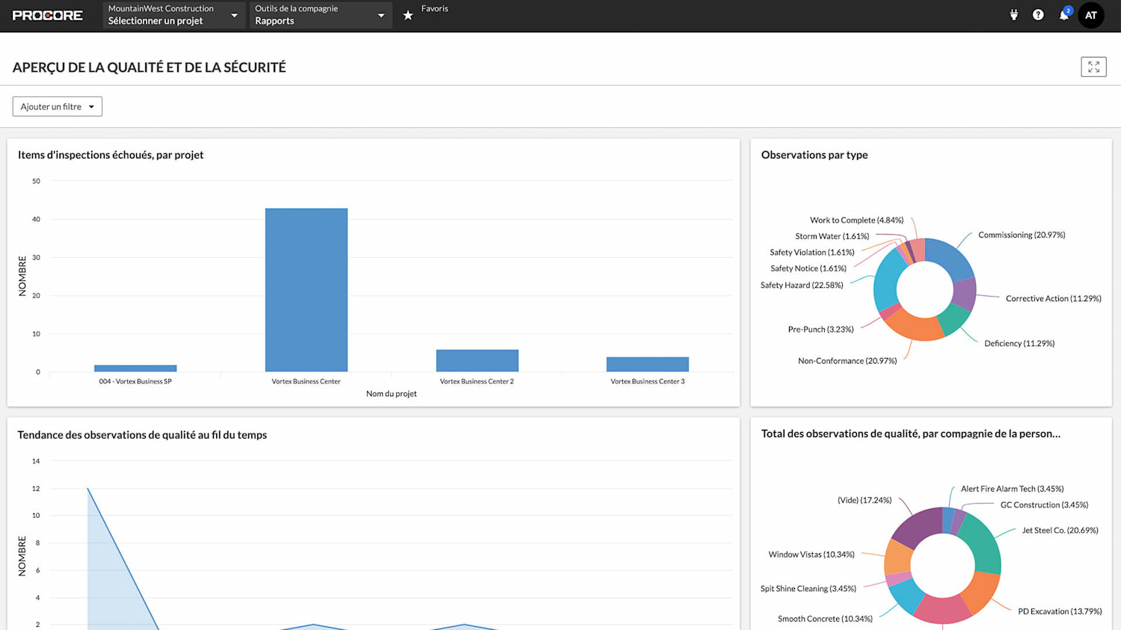Image resolution: width=1121 pixels, height=630 pixels.
Task: Click label (Vide) (17.24%)
Action: click(864, 500)
